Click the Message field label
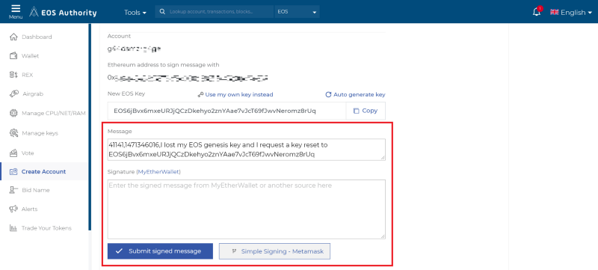The image size is (598, 270). pos(120,131)
